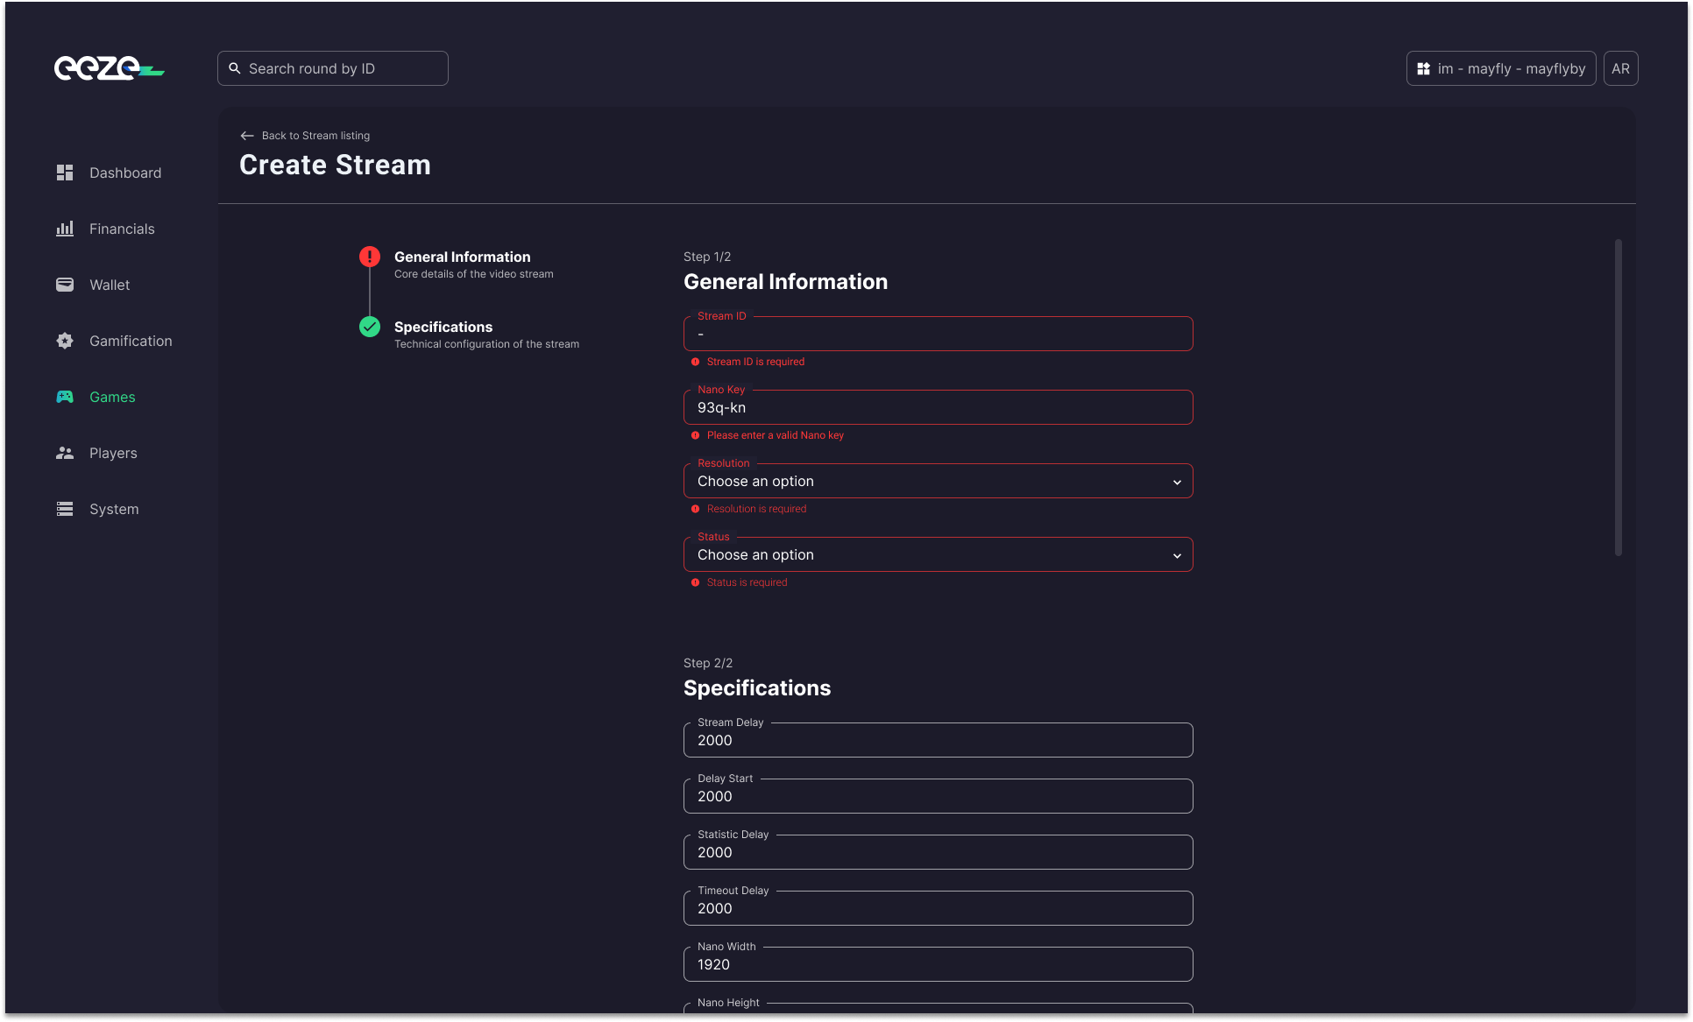Click the System server icon

click(65, 509)
